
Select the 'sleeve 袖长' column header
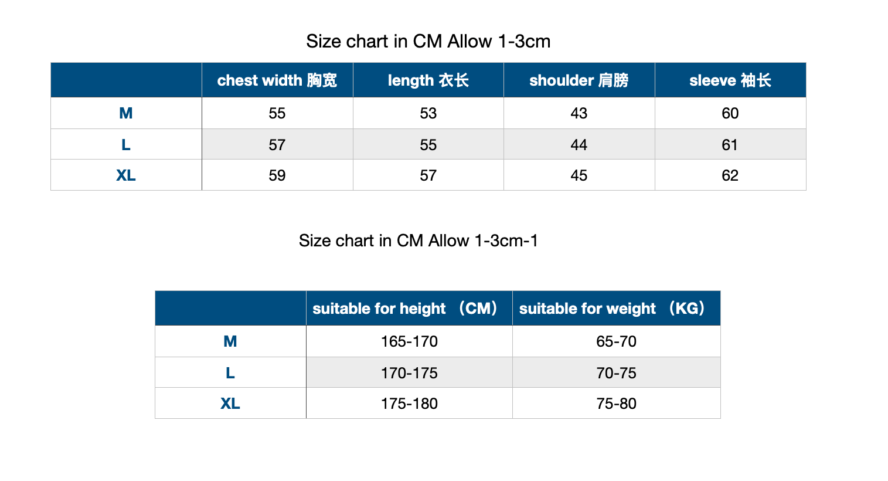[730, 80]
